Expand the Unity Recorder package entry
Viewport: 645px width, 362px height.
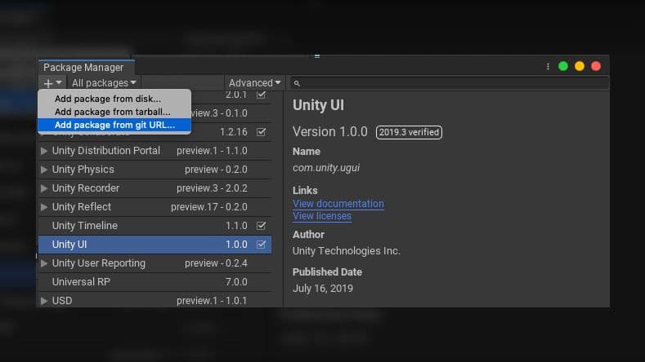coord(44,188)
